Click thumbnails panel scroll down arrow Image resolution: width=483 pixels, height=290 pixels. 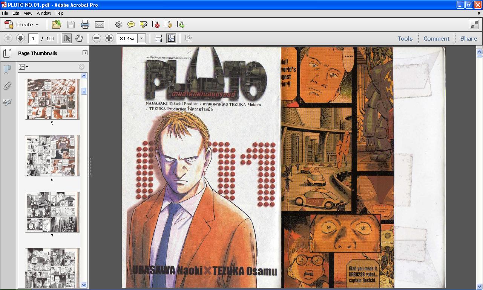[84, 285]
